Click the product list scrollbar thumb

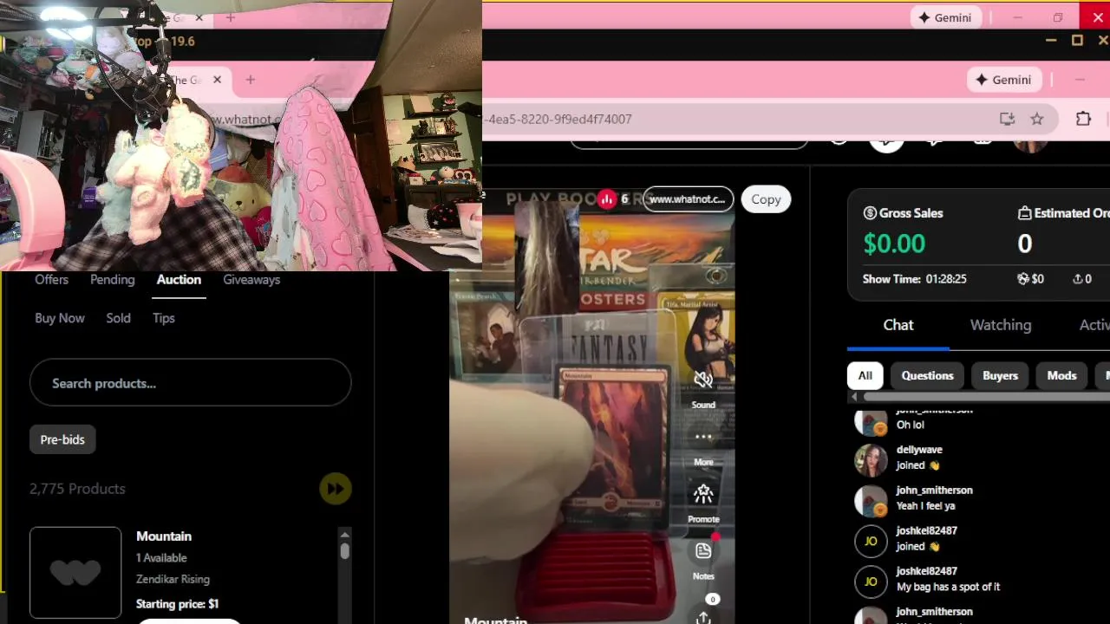(344, 551)
